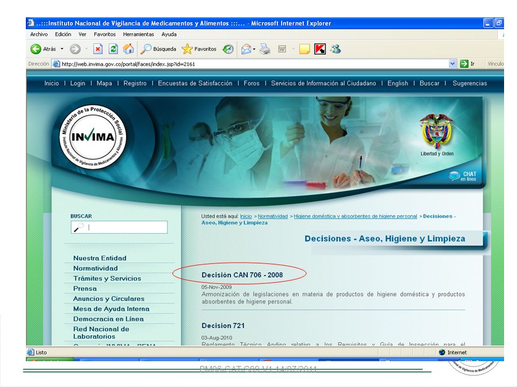Open the Messenger people icon
Image resolution: width=517 pixels, height=387 pixels.
tap(336, 49)
